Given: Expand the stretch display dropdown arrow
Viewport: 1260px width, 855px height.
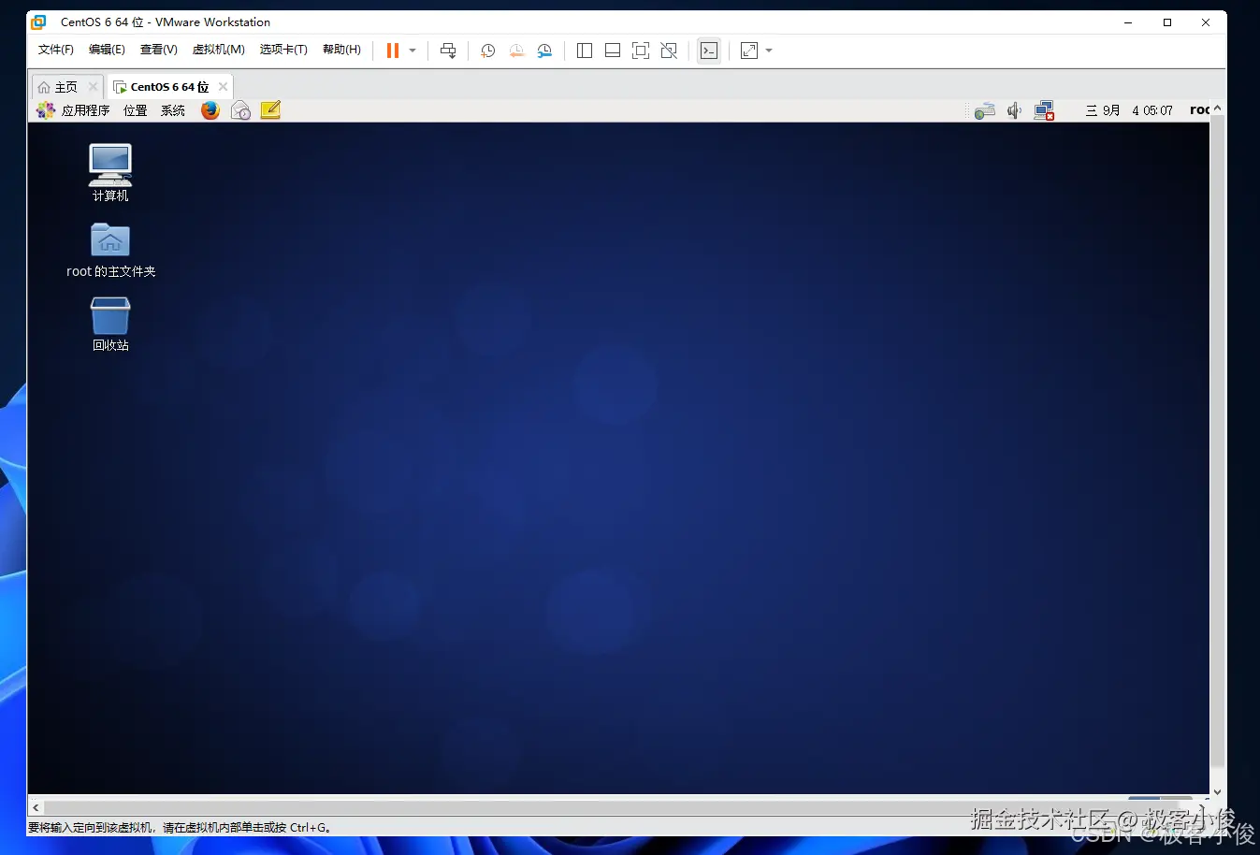Looking at the screenshot, I should (769, 51).
